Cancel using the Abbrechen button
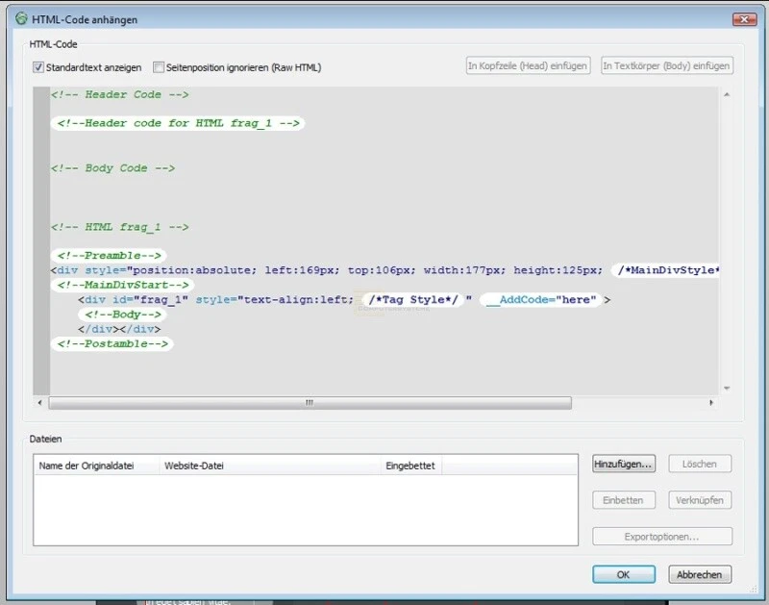Image resolution: width=769 pixels, height=605 pixels. (701, 574)
